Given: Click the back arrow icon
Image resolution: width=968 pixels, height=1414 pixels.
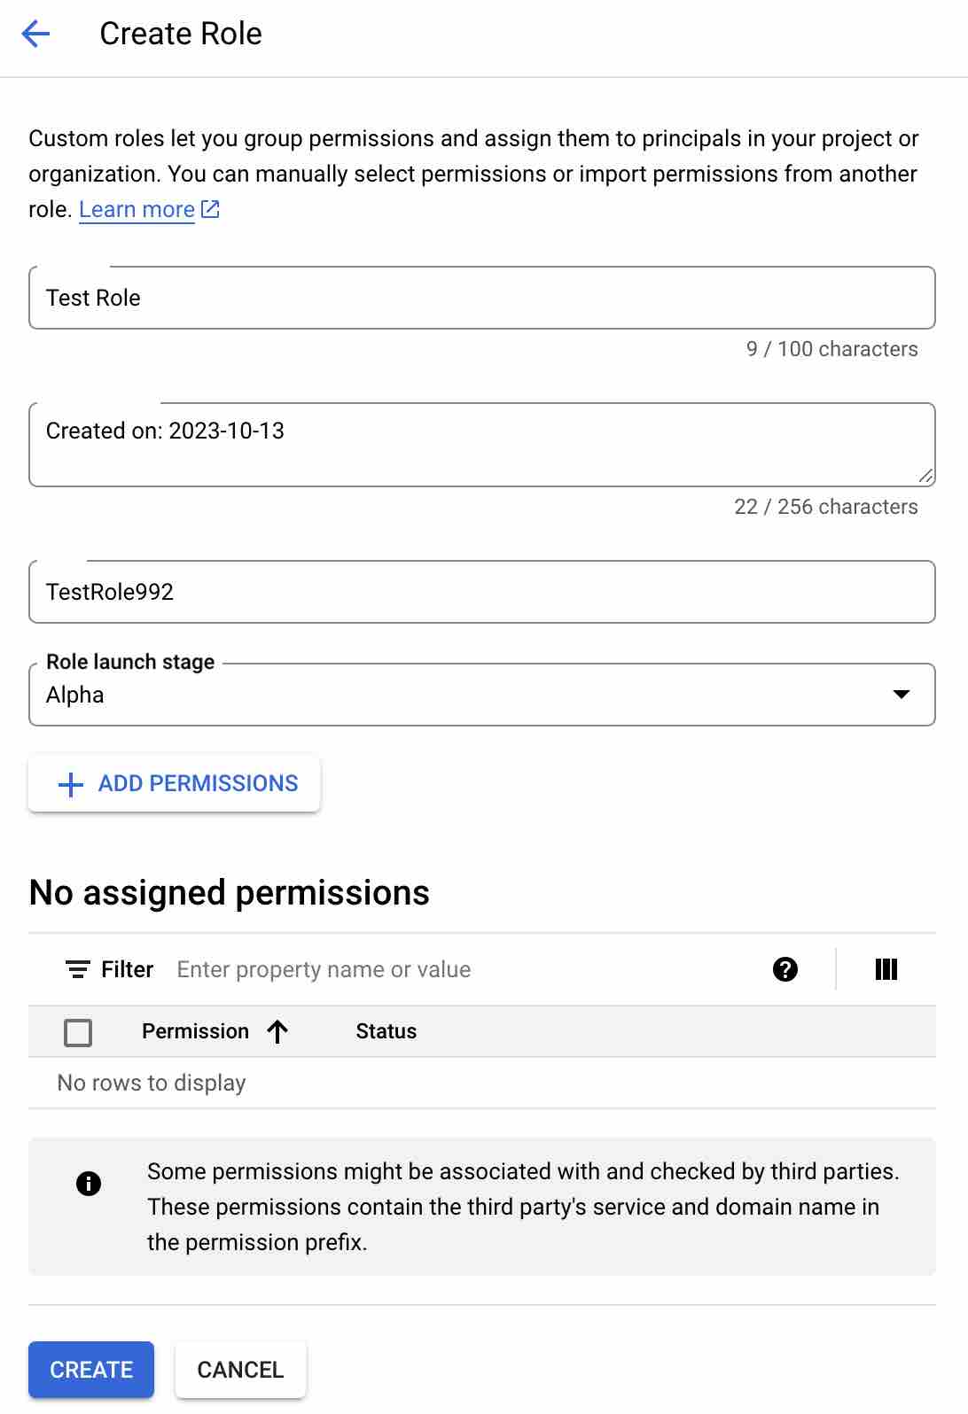Looking at the screenshot, I should pos(35,35).
